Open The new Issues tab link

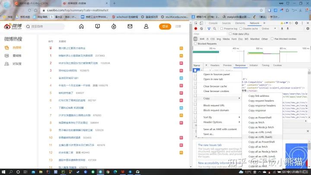tap(210, 145)
